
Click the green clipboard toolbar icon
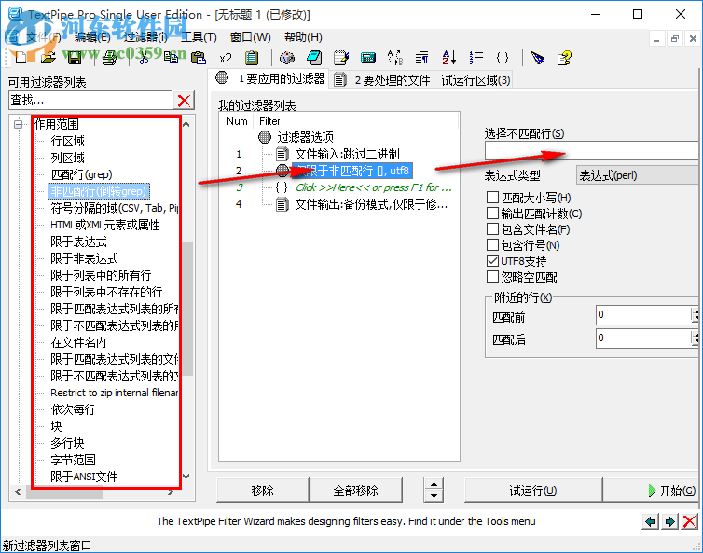tap(252, 58)
